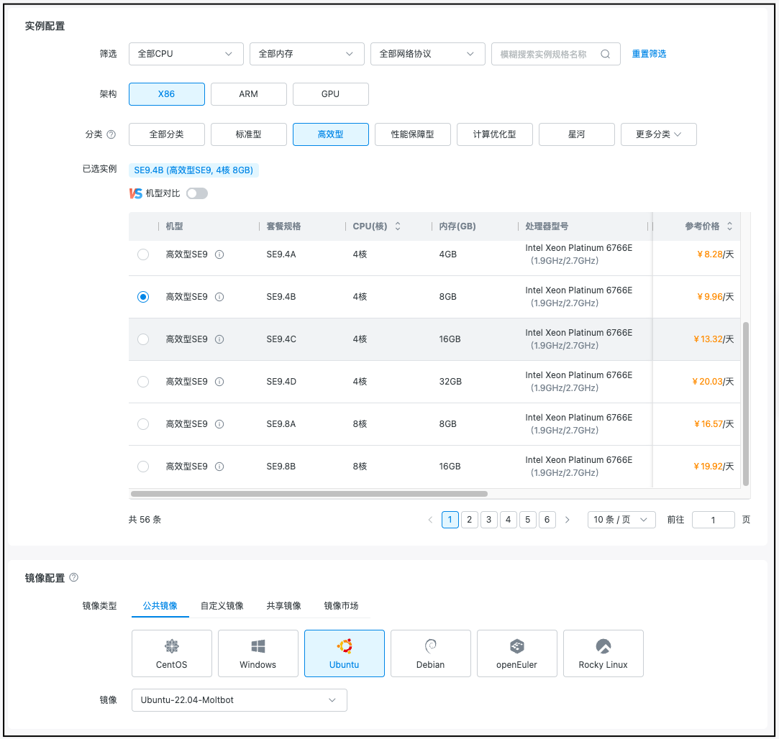This screenshot has width=779, height=739.
Task: Enable the 机型对比 toggle switch
Action: (x=196, y=193)
